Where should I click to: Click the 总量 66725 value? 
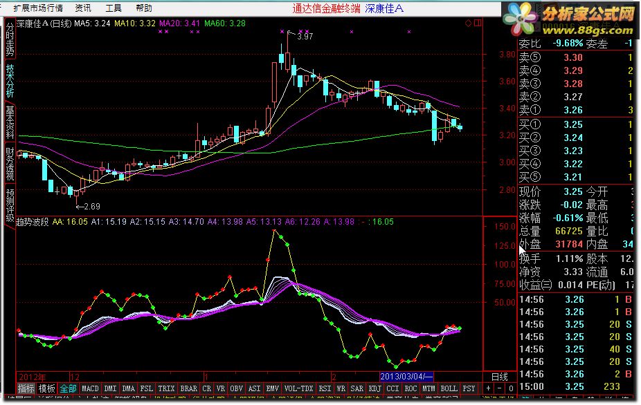pos(569,231)
